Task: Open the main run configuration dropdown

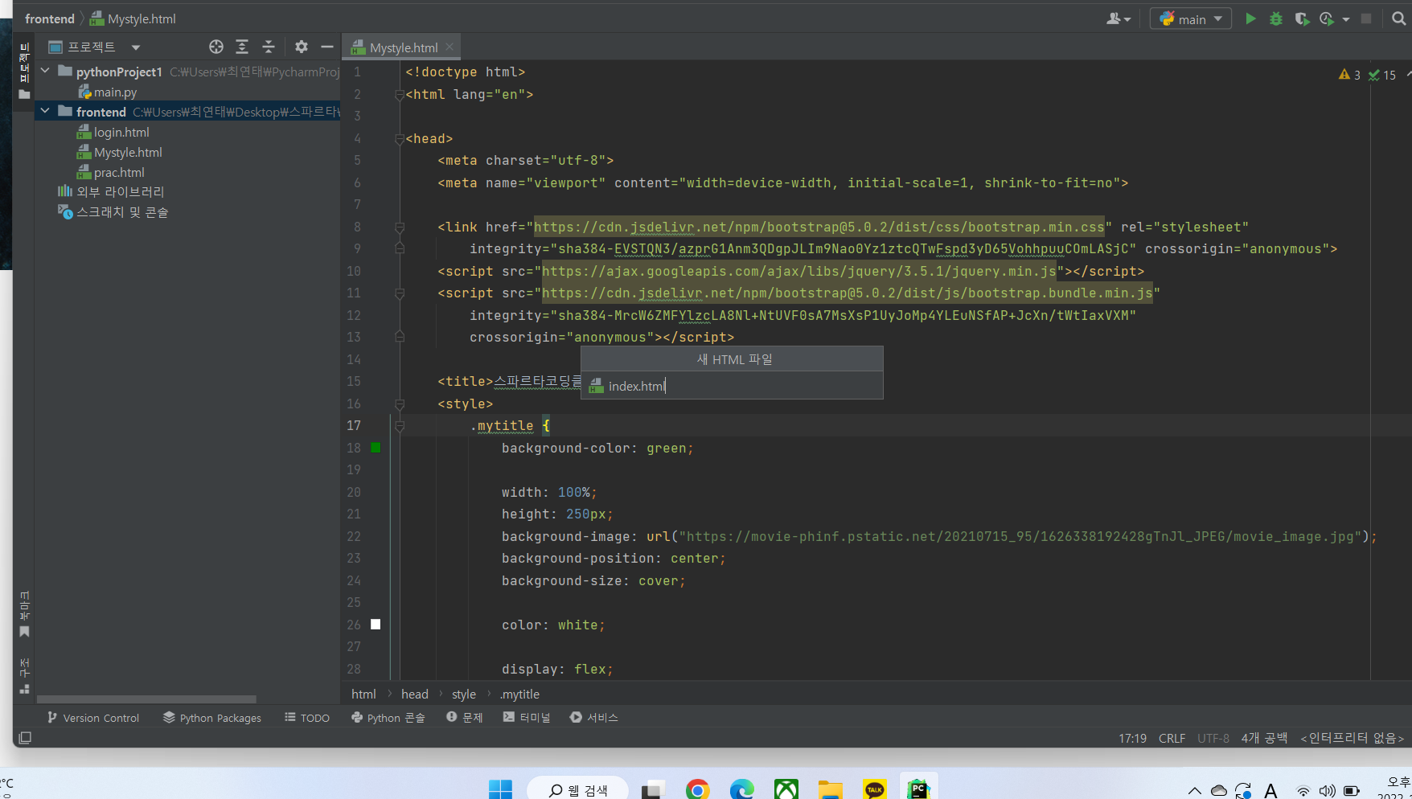Action: [x=1191, y=18]
